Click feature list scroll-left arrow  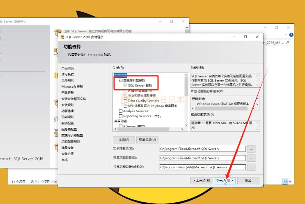(x=115, y=129)
